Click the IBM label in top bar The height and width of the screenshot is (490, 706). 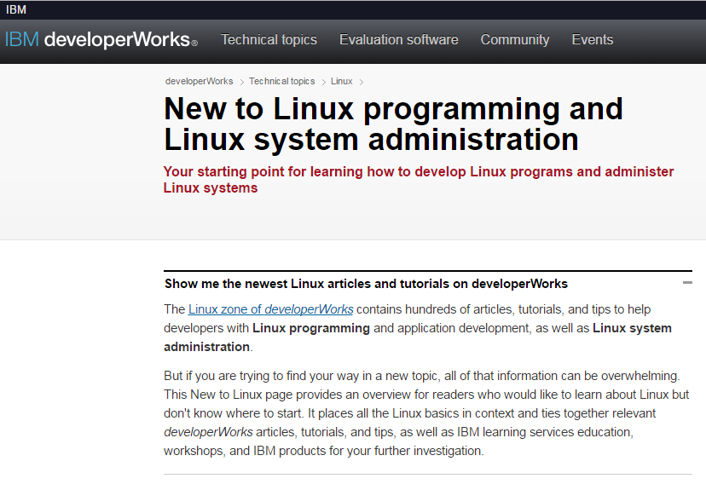(15, 9)
